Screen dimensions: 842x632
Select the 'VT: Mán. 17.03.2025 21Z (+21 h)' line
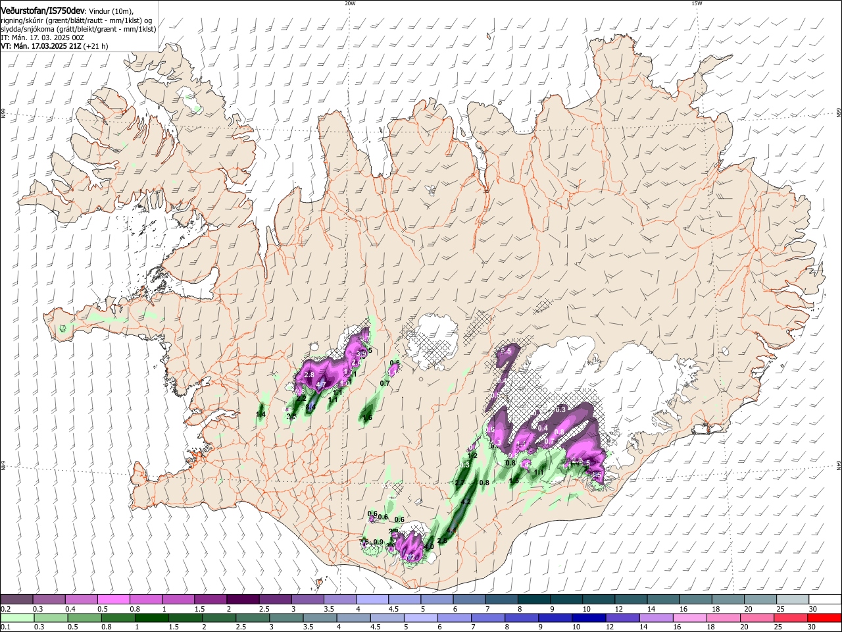[55, 46]
